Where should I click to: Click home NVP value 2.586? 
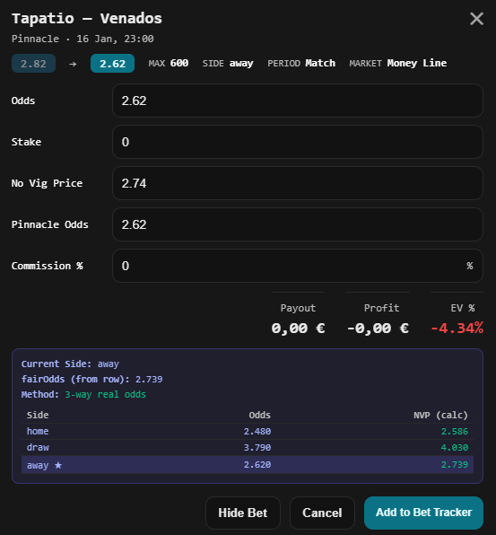455,431
